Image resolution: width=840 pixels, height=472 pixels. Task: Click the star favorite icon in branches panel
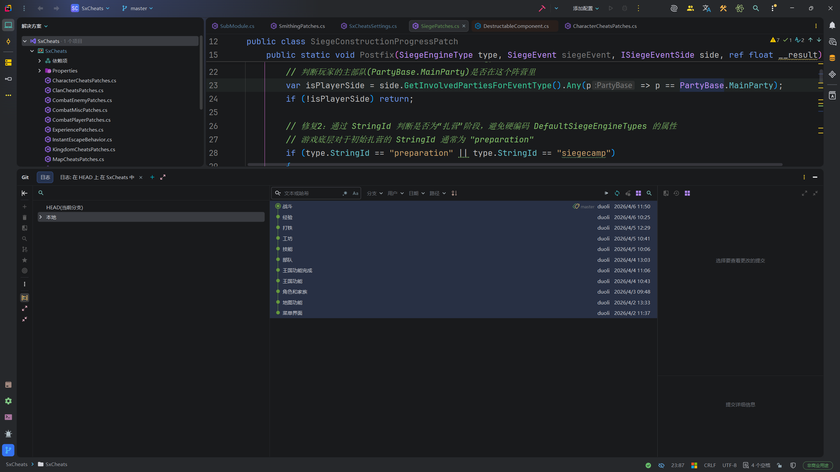25,260
